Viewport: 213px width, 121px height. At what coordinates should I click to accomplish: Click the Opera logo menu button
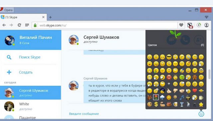click(1, 10)
